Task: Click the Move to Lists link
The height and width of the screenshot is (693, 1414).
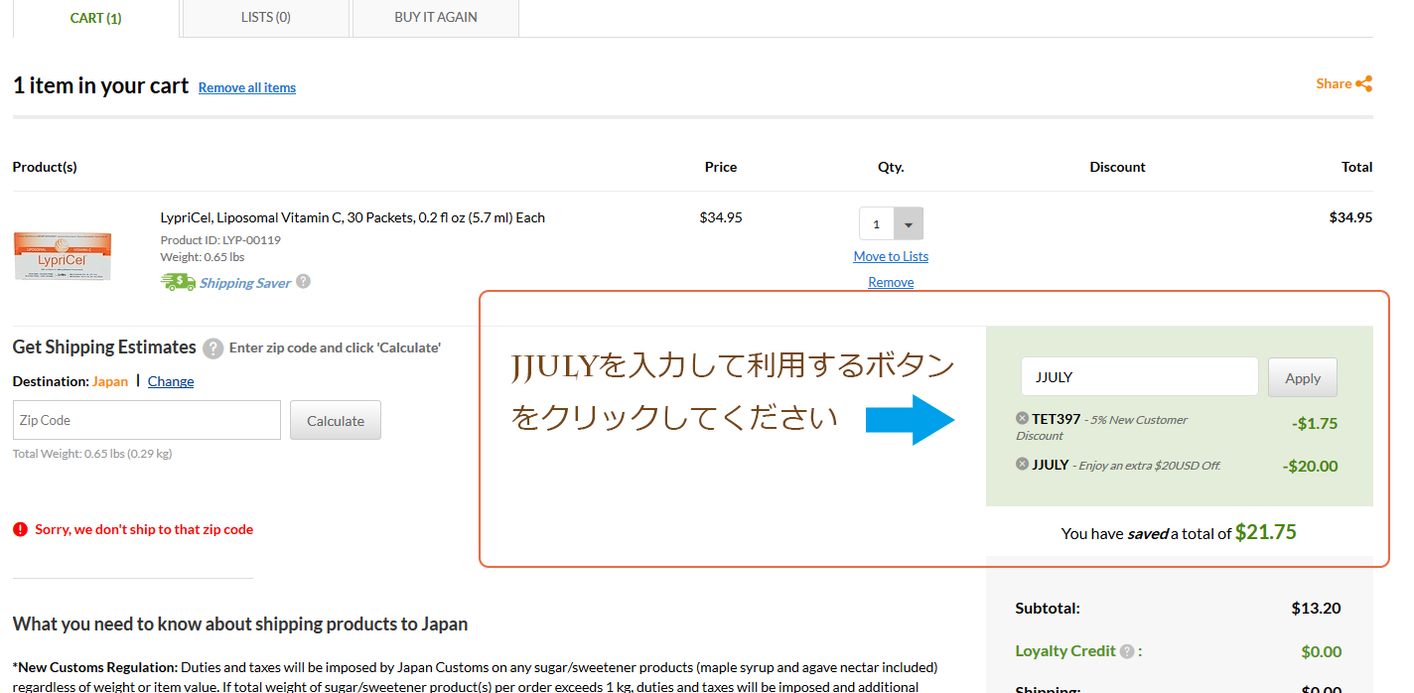Action: pos(891,256)
